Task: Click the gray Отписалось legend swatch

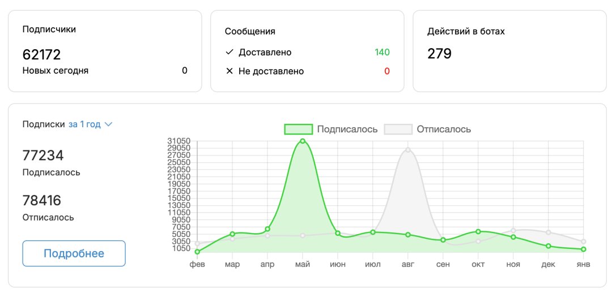Action: pyautogui.click(x=398, y=129)
